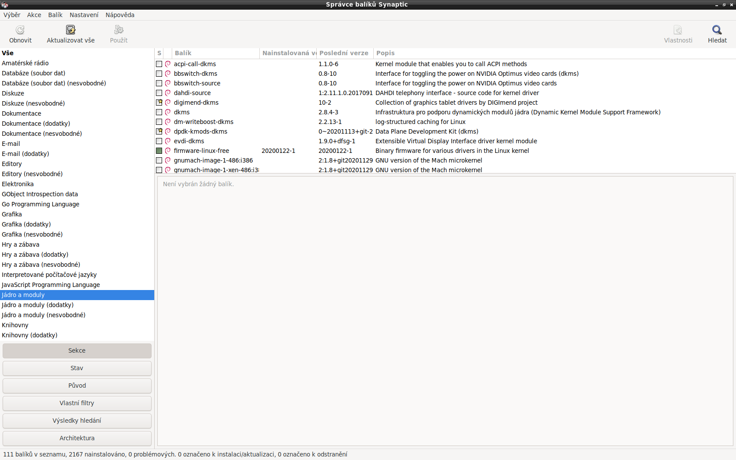
Task: Select Amatérské rádio section
Action: coord(77,63)
